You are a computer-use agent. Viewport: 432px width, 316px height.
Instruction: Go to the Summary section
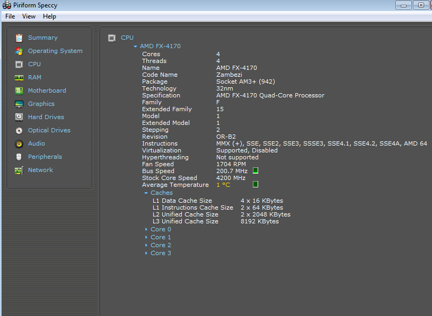[43, 38]
